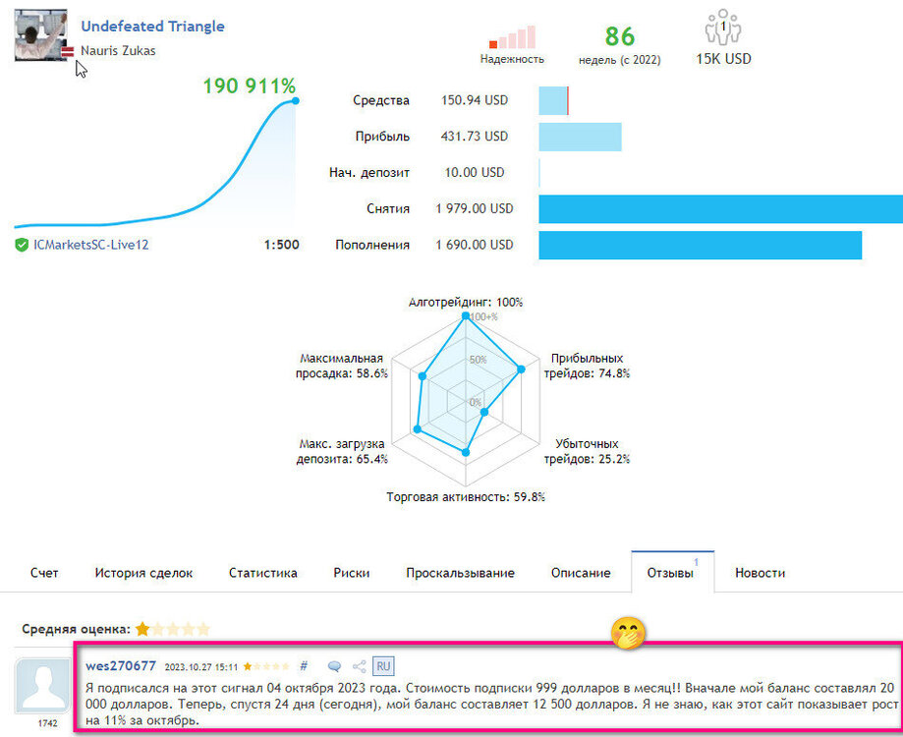Open the Статистика tab
The image size is (903, 737).
pyautogui.click(x=263, y=573)
